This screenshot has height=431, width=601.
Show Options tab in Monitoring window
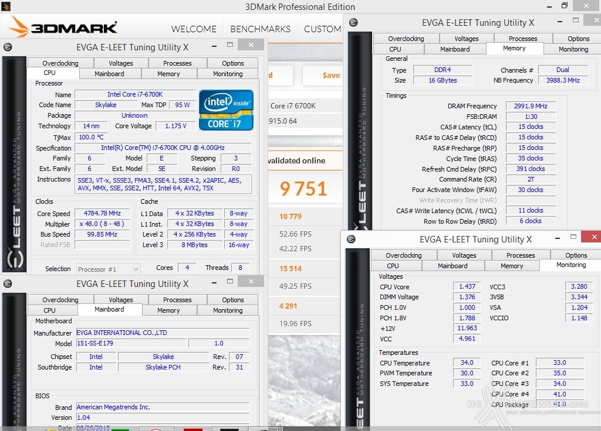576,255
